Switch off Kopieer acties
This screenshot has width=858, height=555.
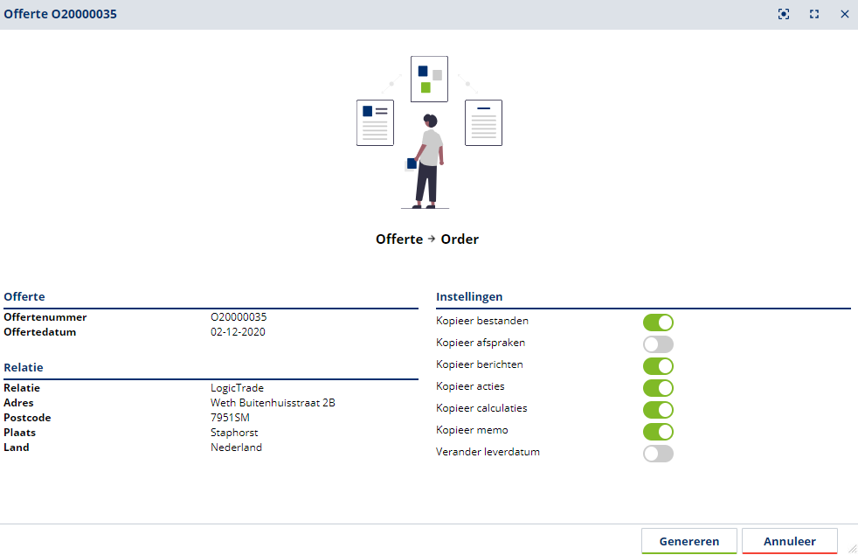tap(658, 388)
